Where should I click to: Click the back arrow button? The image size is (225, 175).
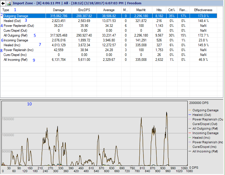click(x=3, y=3)
